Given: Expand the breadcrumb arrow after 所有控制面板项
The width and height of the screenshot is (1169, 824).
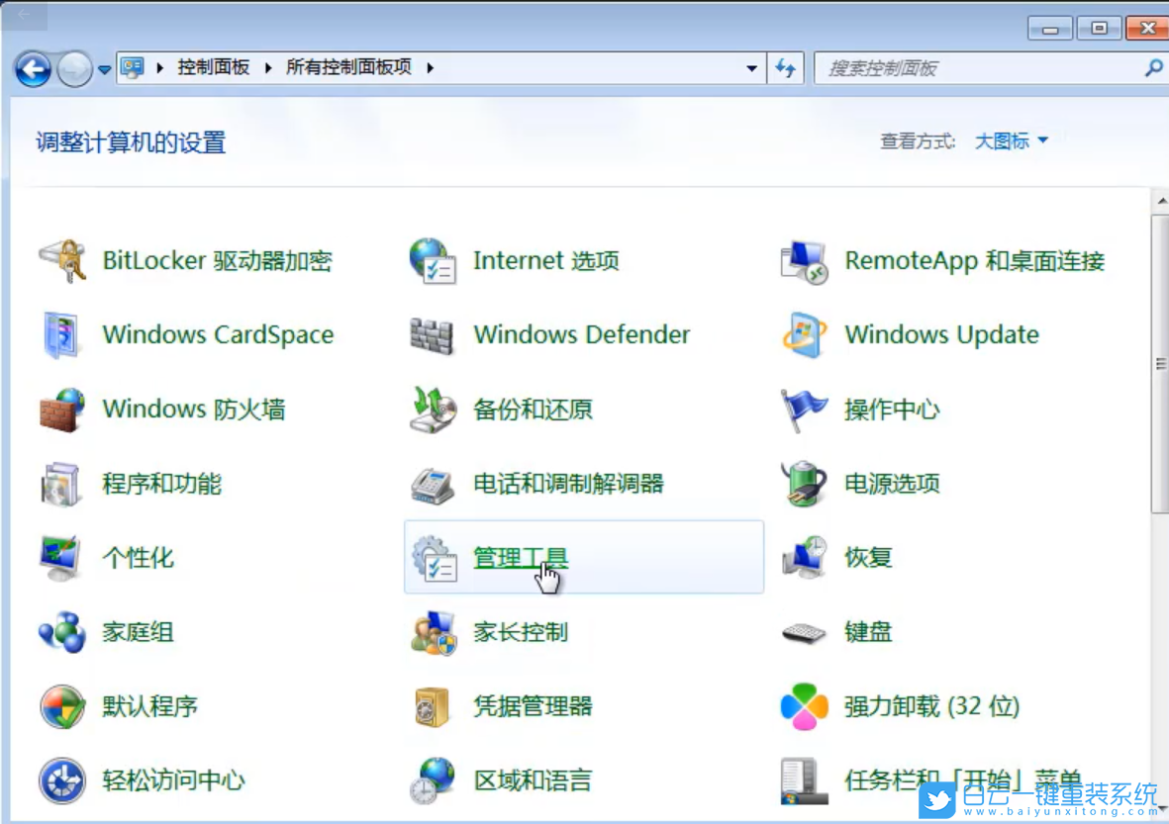Looking at the screenshot, I should tap(430, 67).
